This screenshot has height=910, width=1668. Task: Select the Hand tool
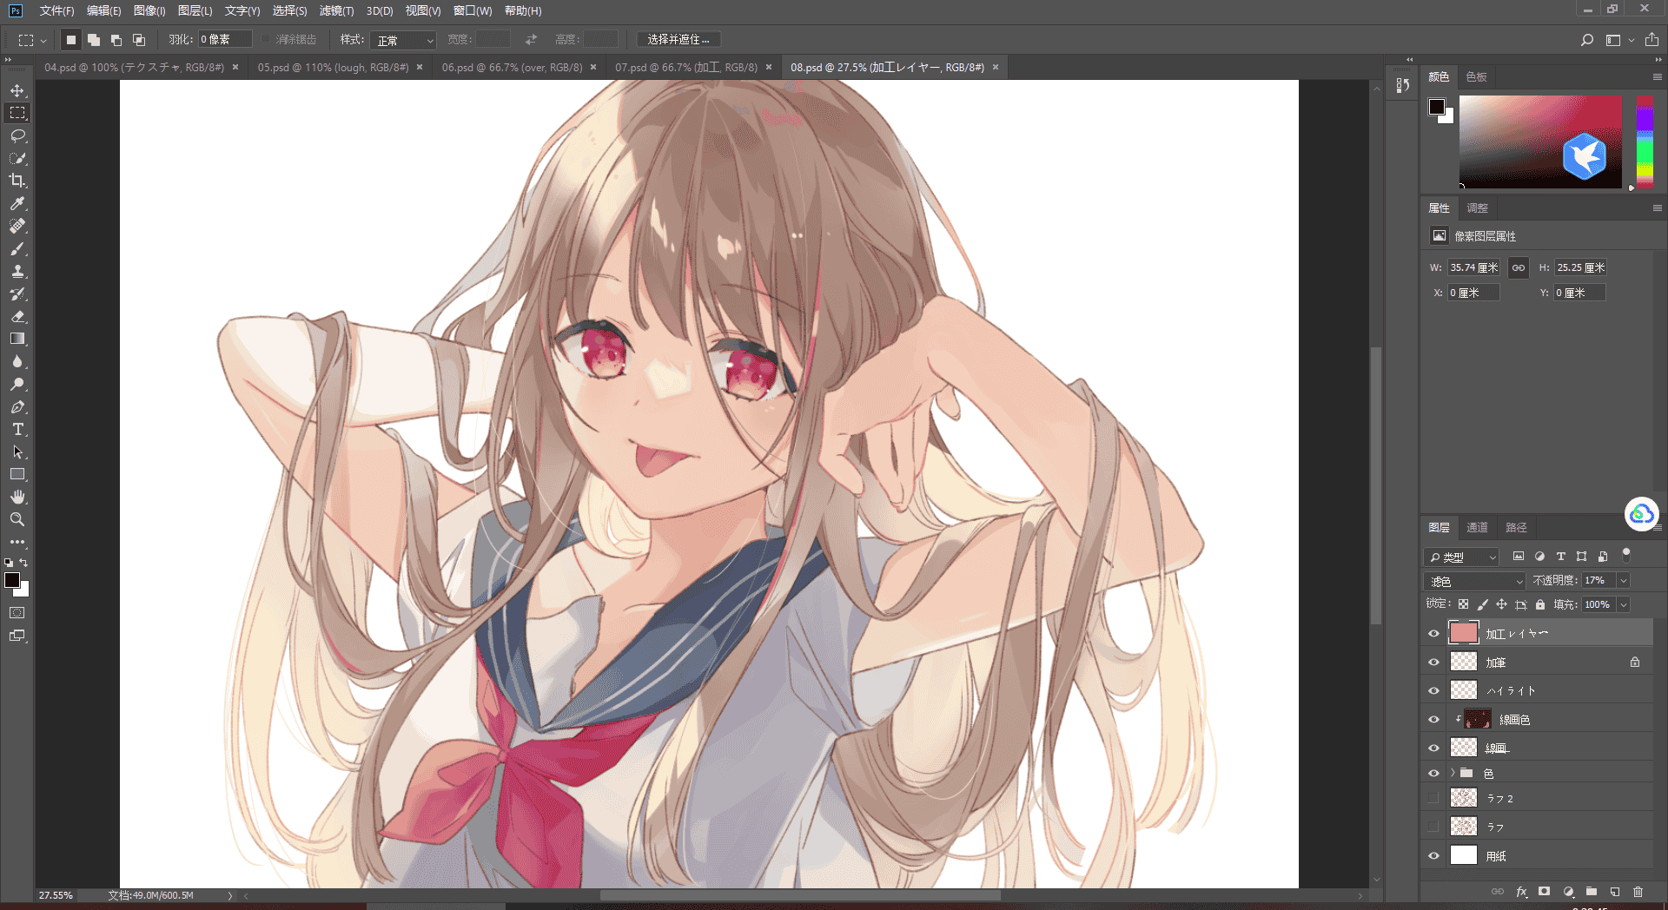[x=17, y=497]
